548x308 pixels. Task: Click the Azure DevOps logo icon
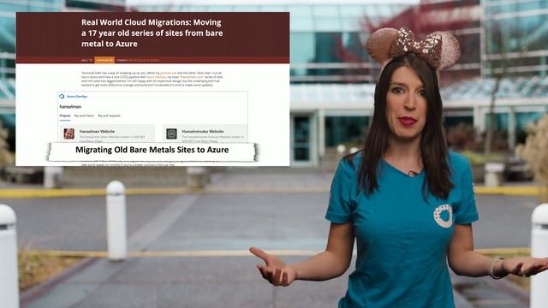pyautogui.click(x=62, y=97)
